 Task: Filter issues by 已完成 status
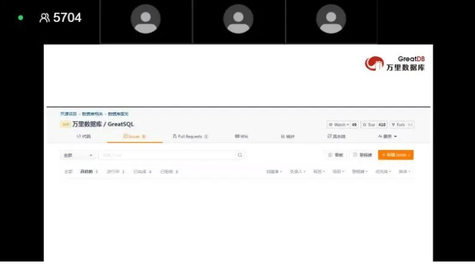click(x=142, y=172)
